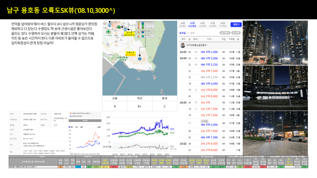
Task: Select the 매매 4억 2,000 listing
Action: point(209,52)
